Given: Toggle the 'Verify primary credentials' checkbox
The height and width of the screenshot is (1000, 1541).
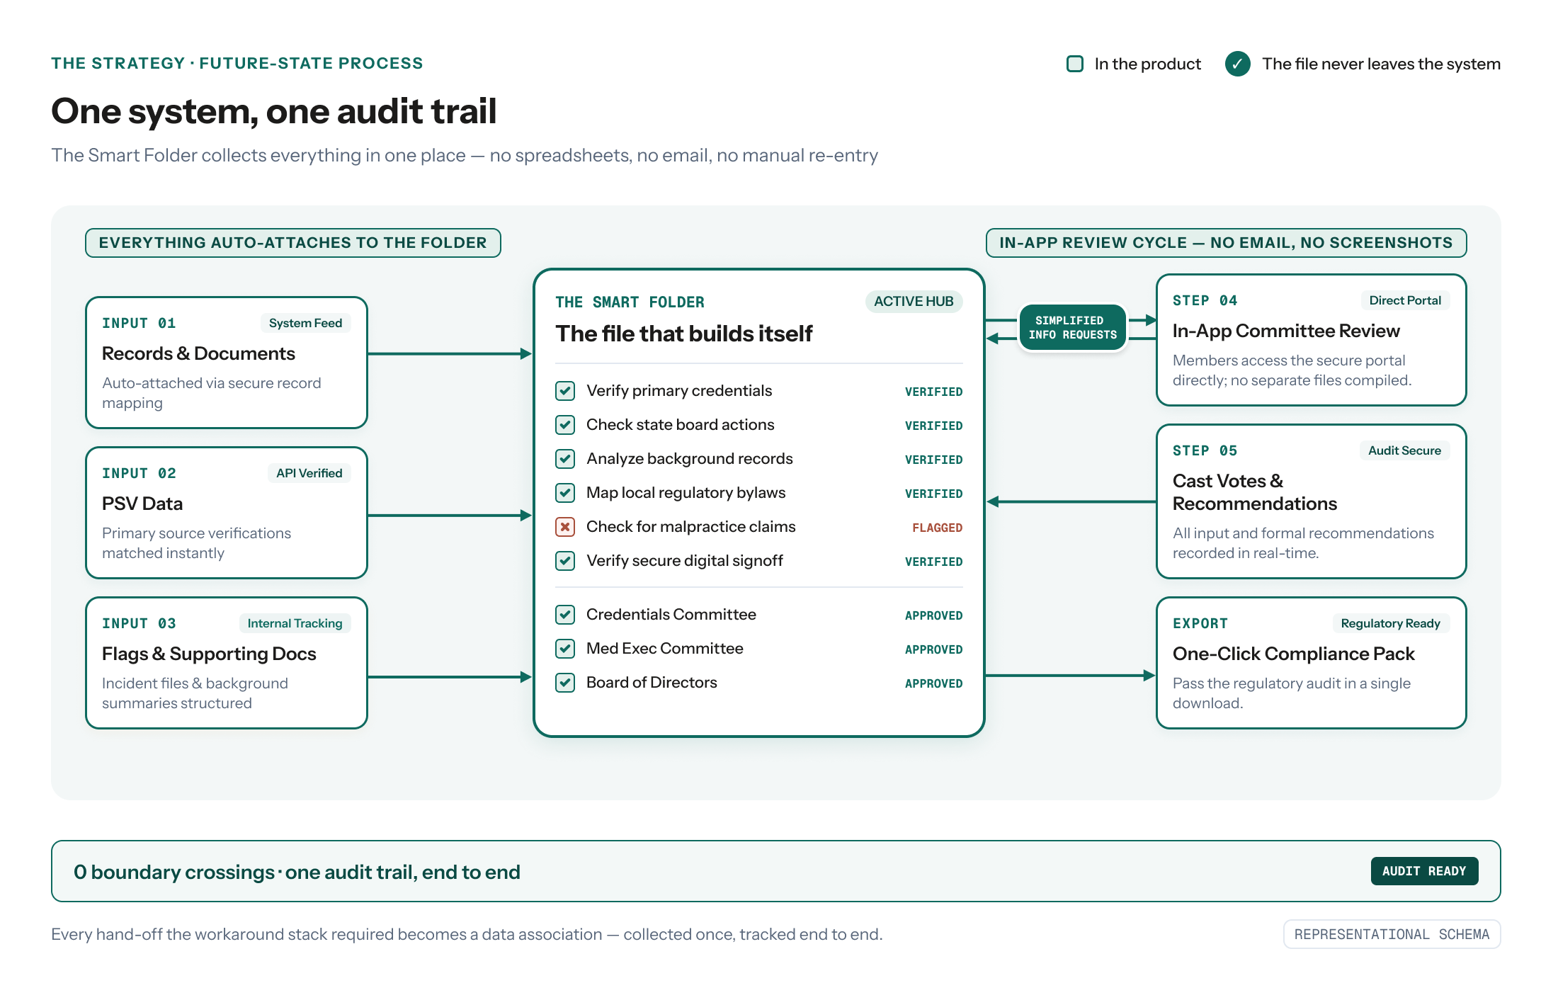Looking at the screenshot, I should tap(565, 391).
